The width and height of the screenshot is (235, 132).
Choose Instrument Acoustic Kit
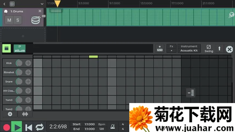189,48
